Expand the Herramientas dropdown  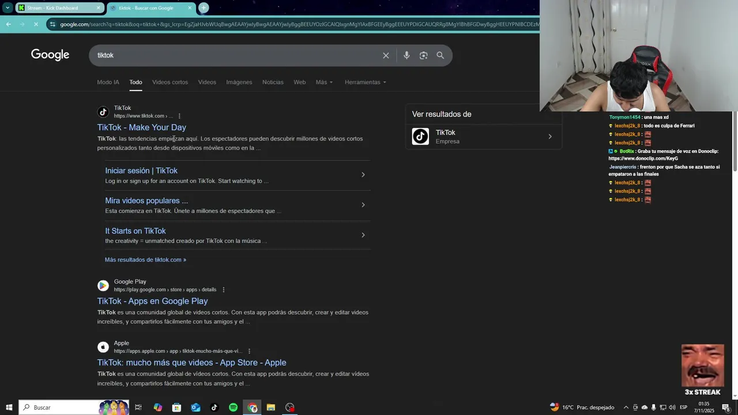(x=366, y=82)
